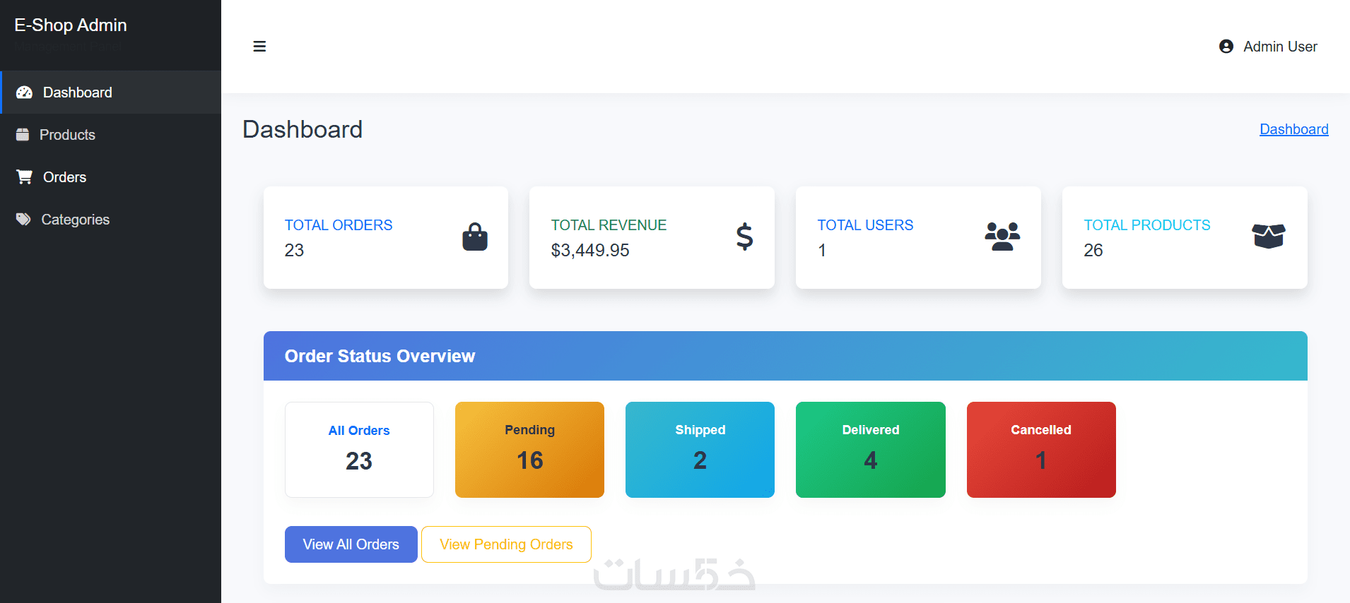The height and width of the screenshot is (603, 1350).
Task: Click the $3,449.95 revenue value
Action: (590, 251)
